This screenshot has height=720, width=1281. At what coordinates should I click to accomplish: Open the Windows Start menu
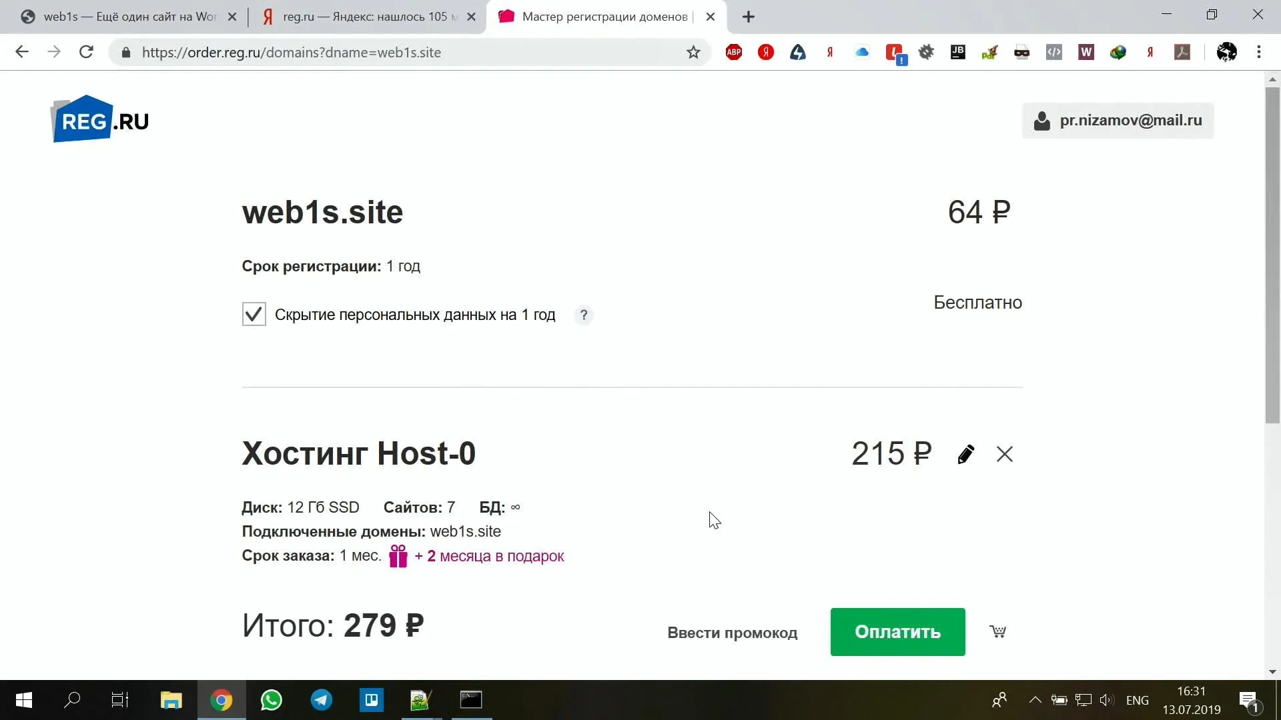tap(23, 700)
